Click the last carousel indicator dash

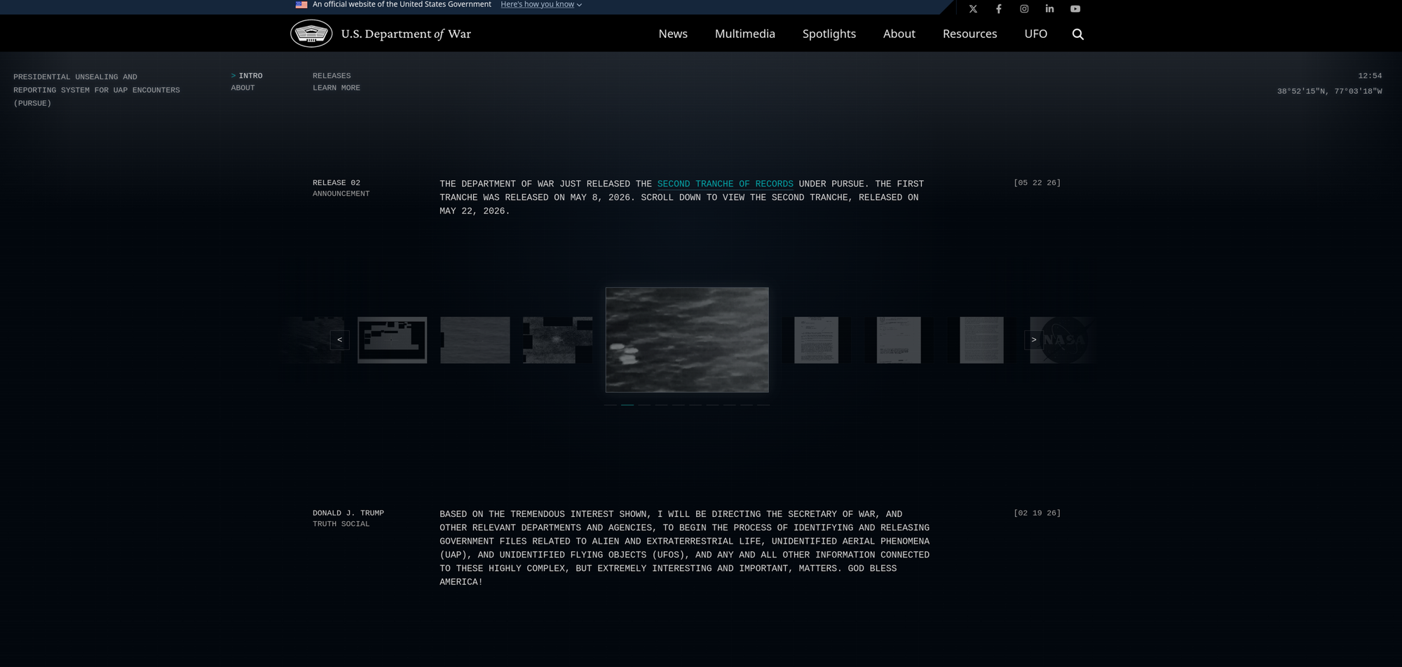(763, 405)
